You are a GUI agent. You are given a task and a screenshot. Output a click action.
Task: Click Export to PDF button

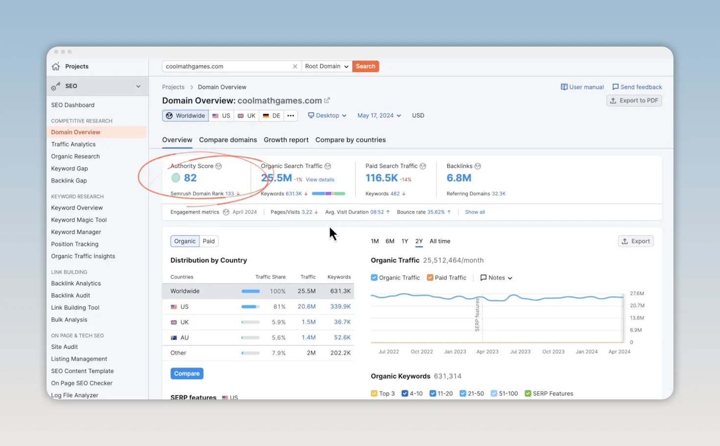point(634,101)
